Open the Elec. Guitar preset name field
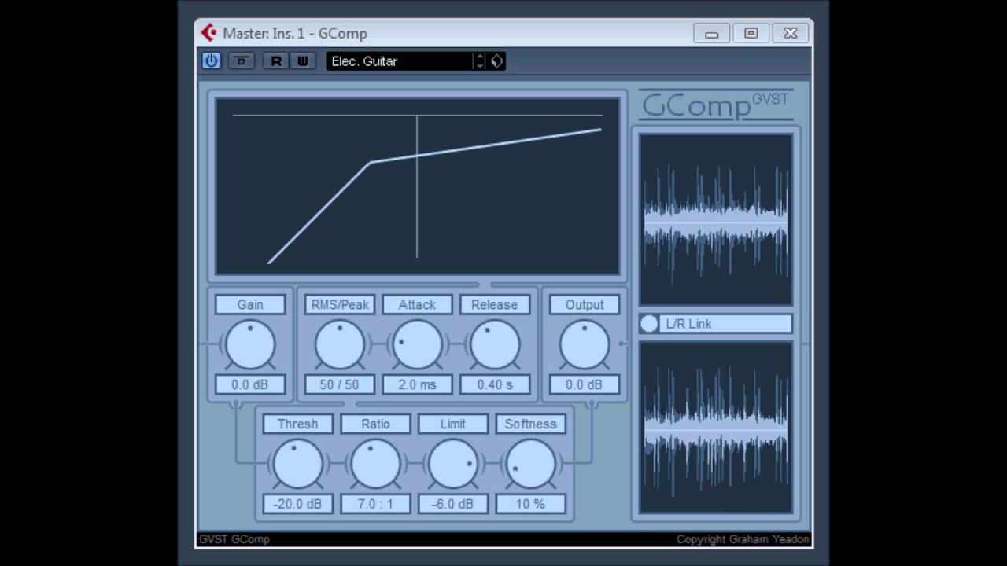The width and height of the screenshot is (1007, 566). 400,61
